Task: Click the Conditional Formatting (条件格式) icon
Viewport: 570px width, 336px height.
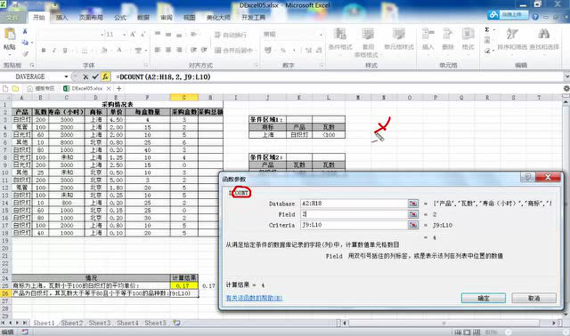Action: [x=340, y=35]
